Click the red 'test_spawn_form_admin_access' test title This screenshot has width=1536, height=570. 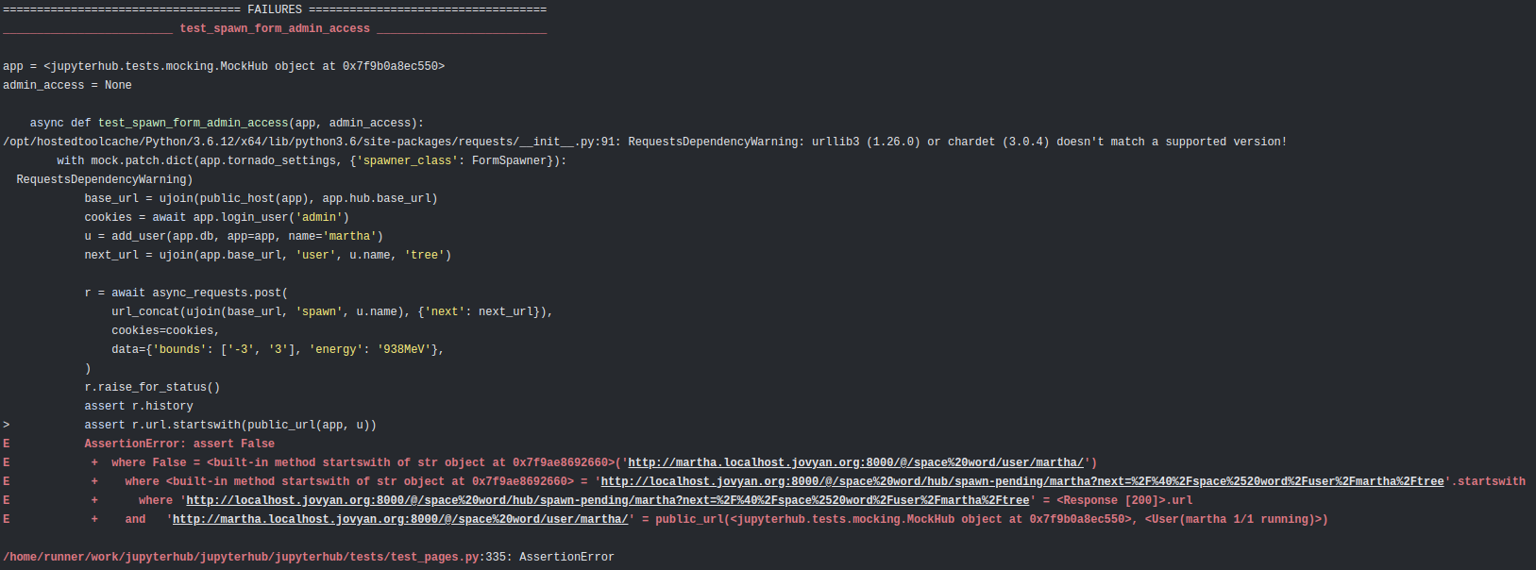pos(275,28)
